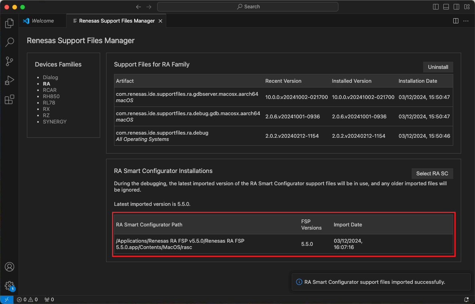Open the Explorer view in activity bar
Viewport: 475px width, 304px height.
pos(9,23)
